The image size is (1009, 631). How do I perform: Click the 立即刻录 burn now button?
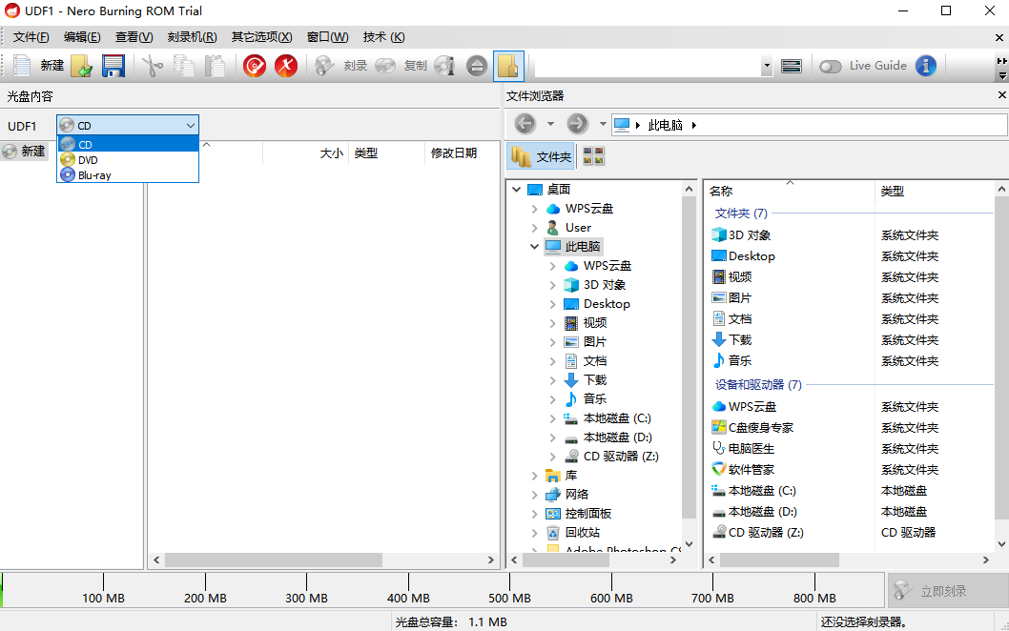pos(942,592)
